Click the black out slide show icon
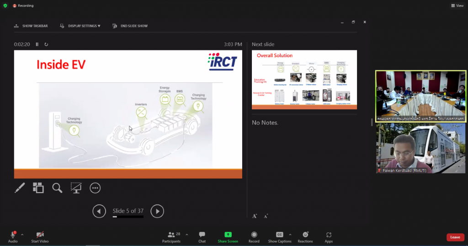Viewport: 468px width, 246px height. 76,187
